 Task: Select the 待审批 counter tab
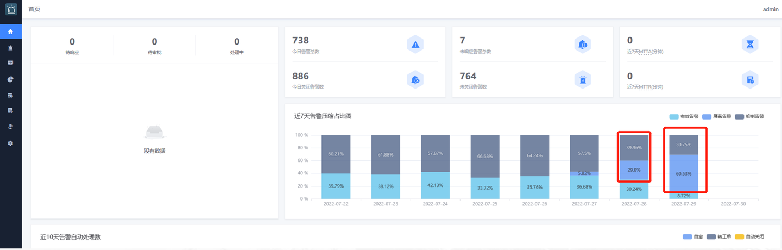pyautogui.click(x=154, y=46)
